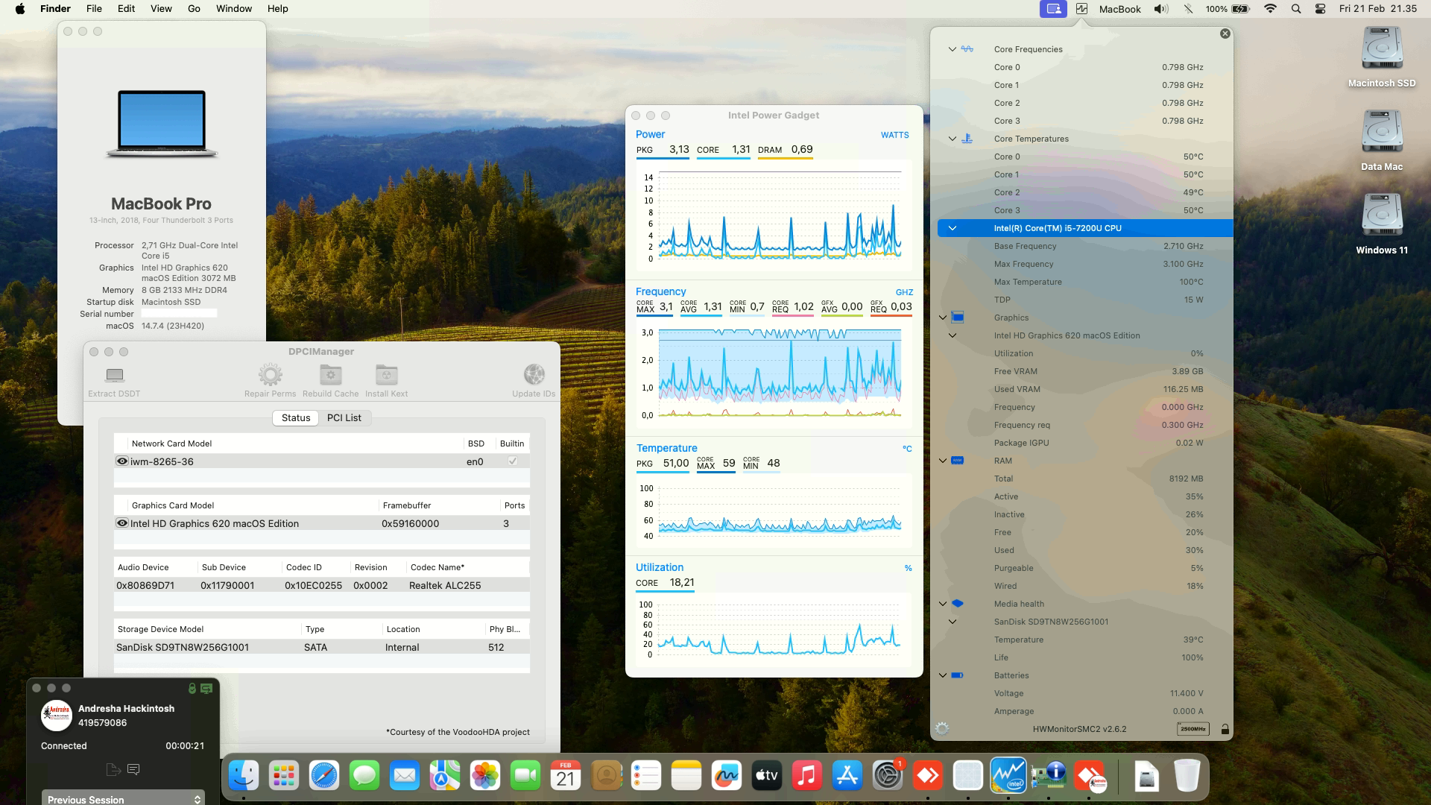Click °C unit label in Temperature section
Image resolution: width=1431 pixels, height=805 pixels.
907,449
